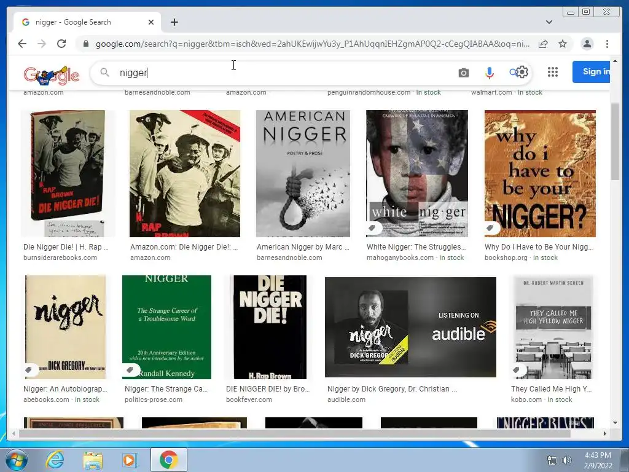Open the bookshop.org orange map cover thumbnail
Image resolution: width=629 pixels, height=472 pixels.
[x=540, y=173]
